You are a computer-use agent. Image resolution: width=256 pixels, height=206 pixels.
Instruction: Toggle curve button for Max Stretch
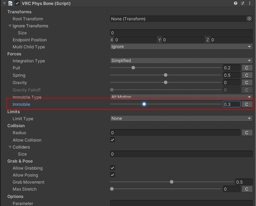pos(247,189)
